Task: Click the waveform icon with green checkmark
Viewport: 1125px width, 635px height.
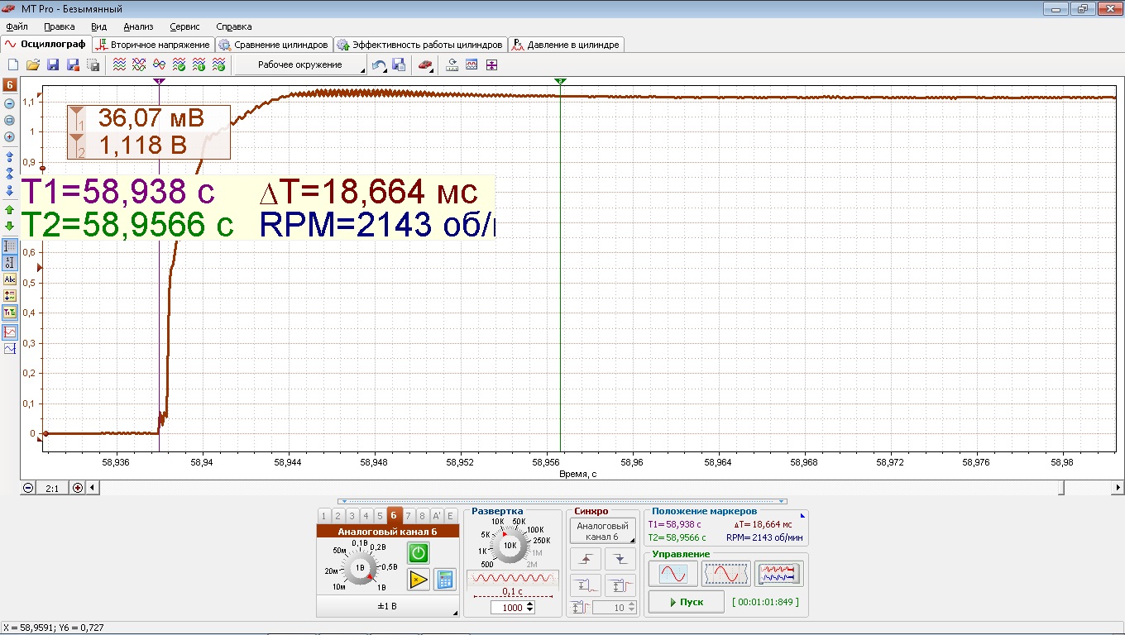Action: pyautogui.click(x=179, y=64)
